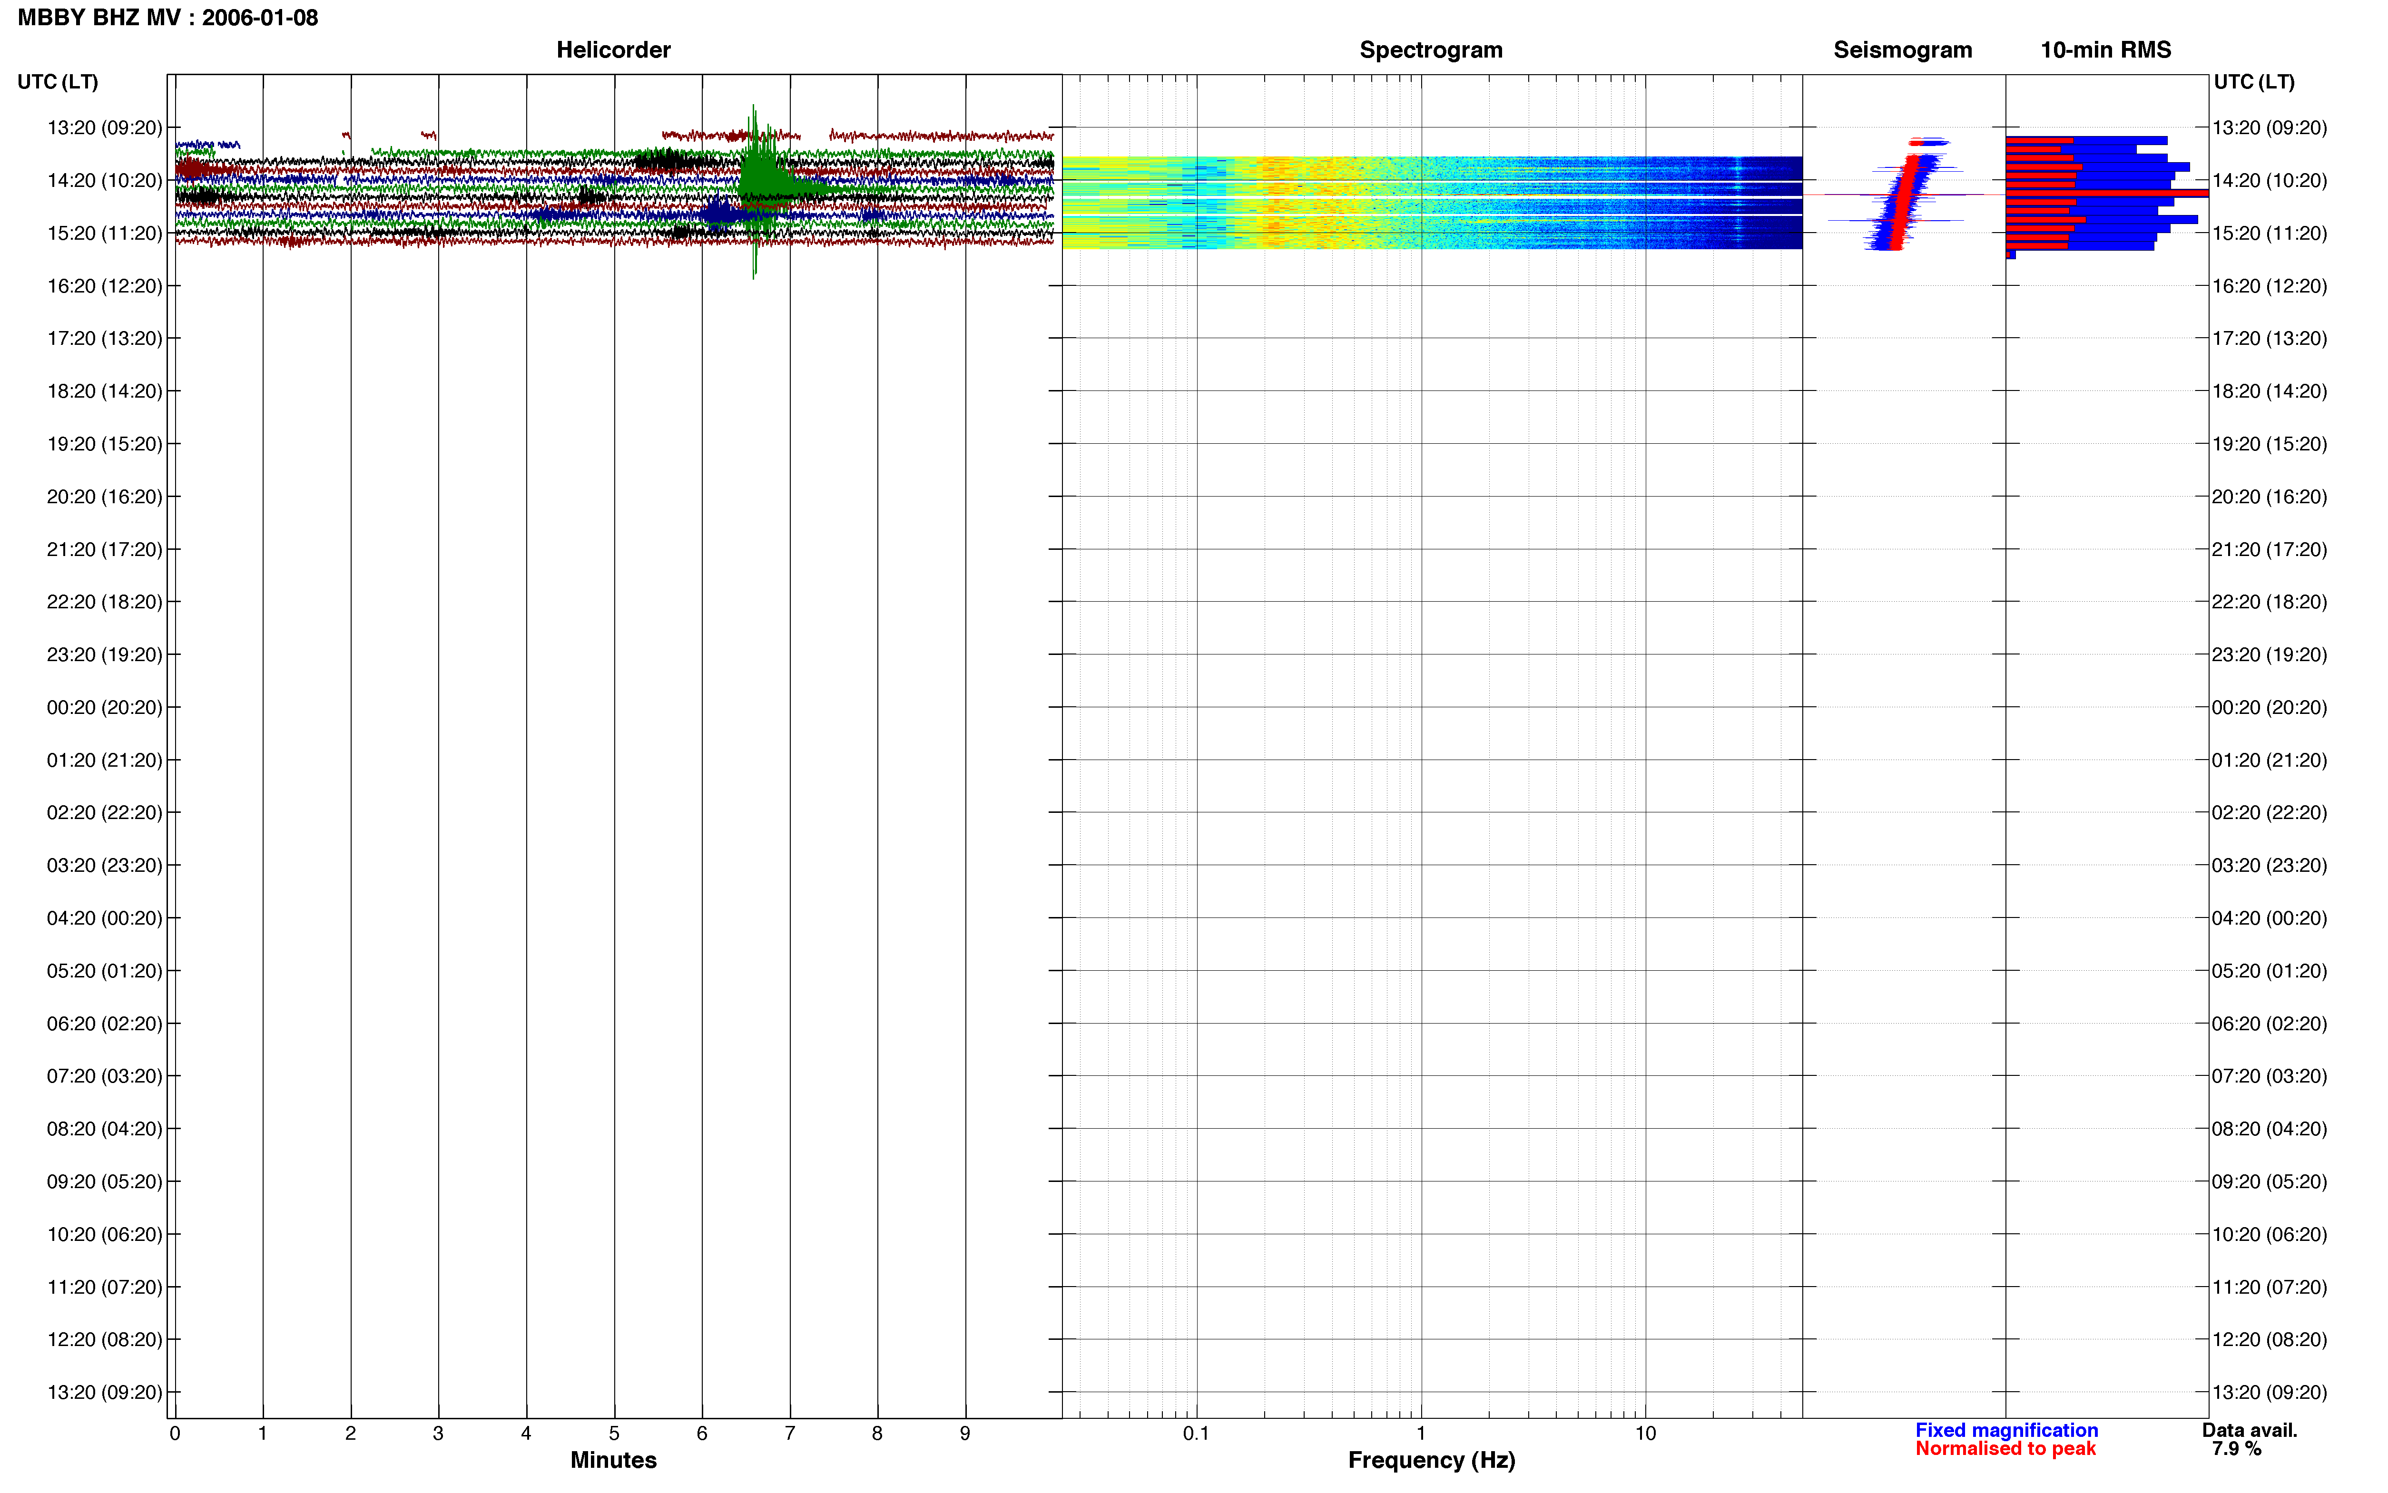Click the left '20:20 (16:20)' time label

[105, 496]
